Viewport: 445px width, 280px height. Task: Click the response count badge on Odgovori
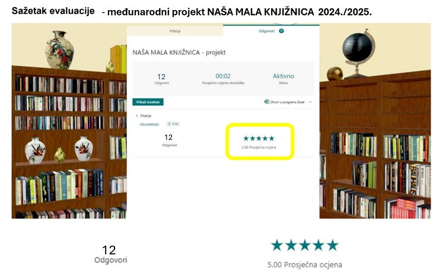click(x=281, y=31)
